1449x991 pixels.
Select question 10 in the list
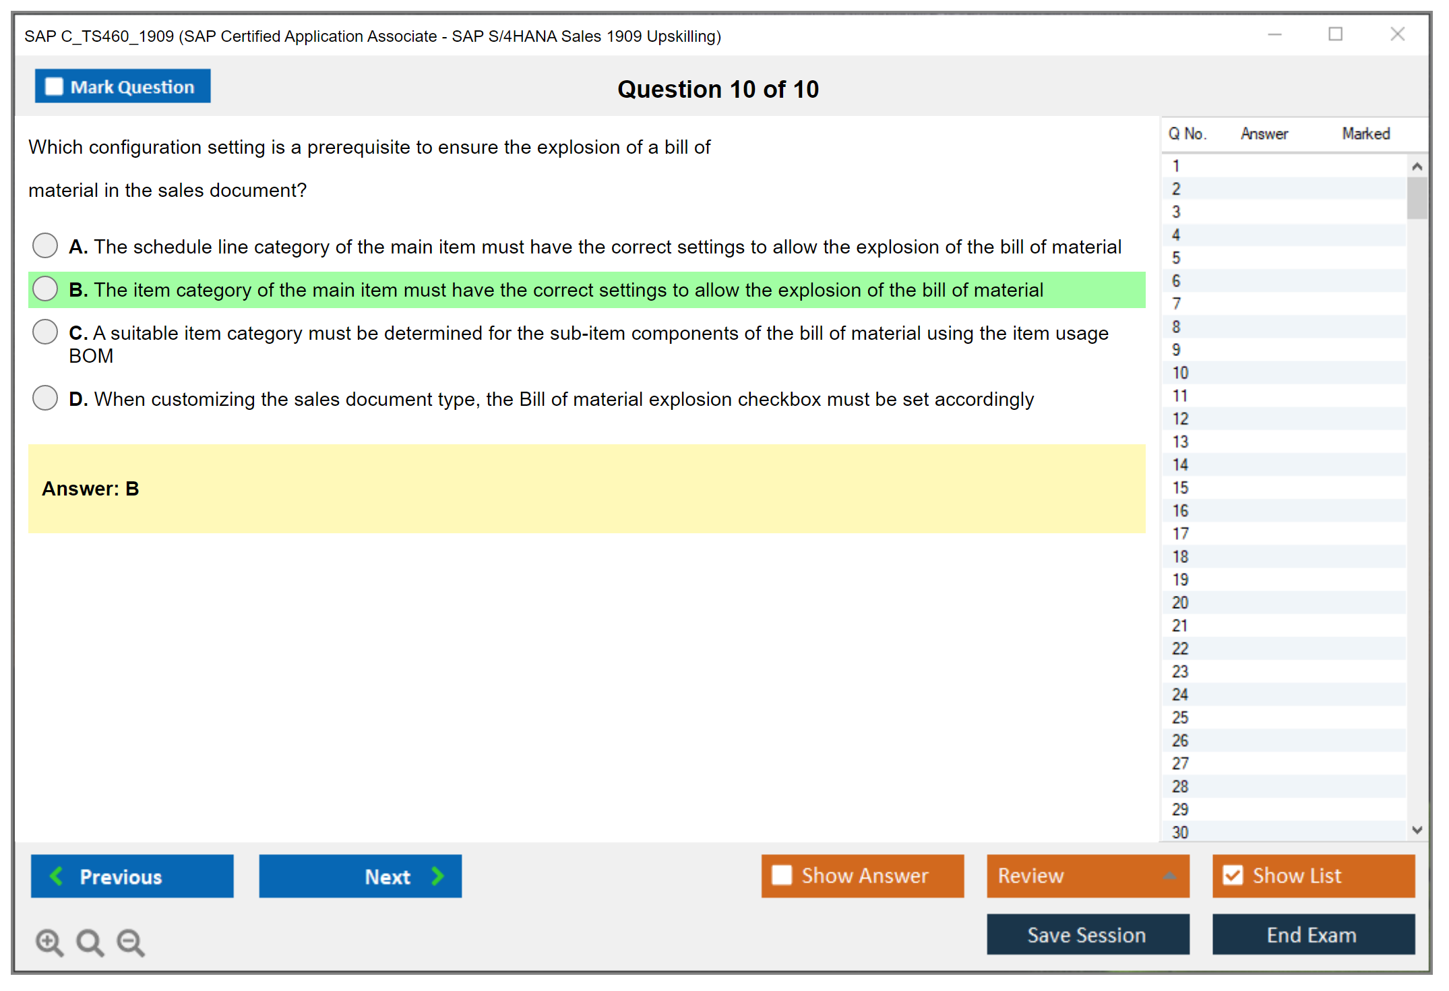(x=1180, y=373)
